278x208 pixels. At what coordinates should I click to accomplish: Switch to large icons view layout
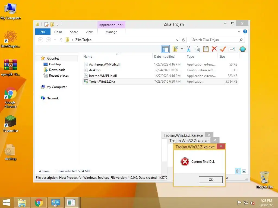(x=244, y=171)
